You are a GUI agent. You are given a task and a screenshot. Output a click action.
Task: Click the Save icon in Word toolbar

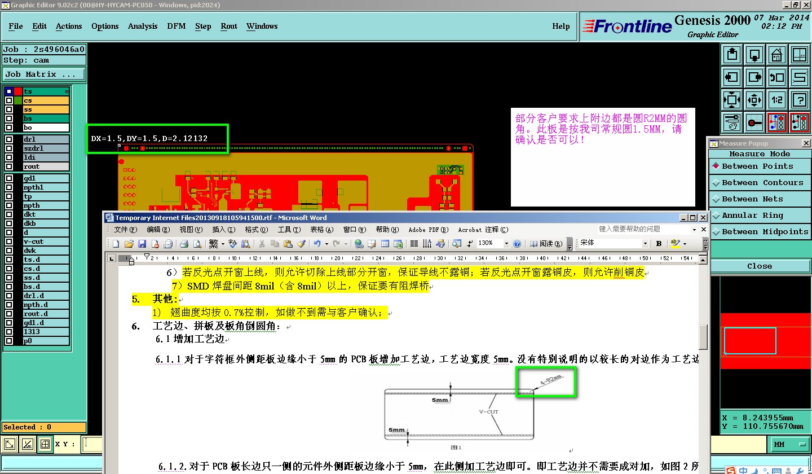[142, 244]
